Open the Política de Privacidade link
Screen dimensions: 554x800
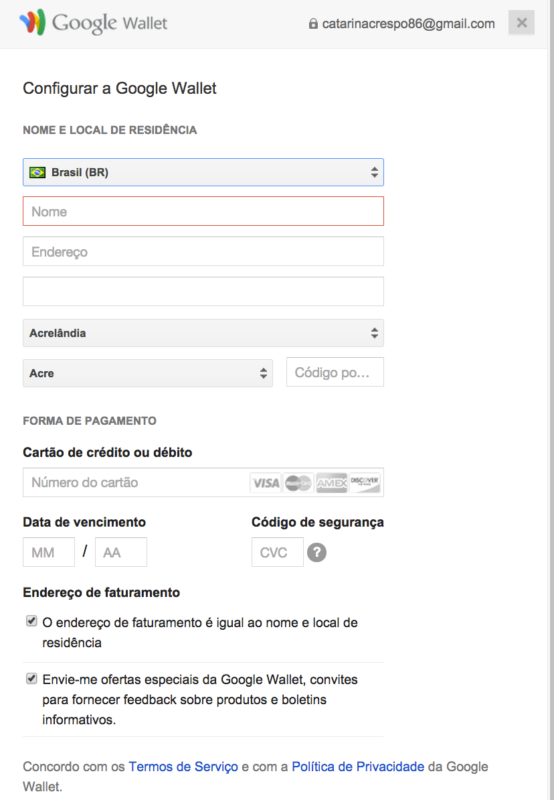point(358,766)
